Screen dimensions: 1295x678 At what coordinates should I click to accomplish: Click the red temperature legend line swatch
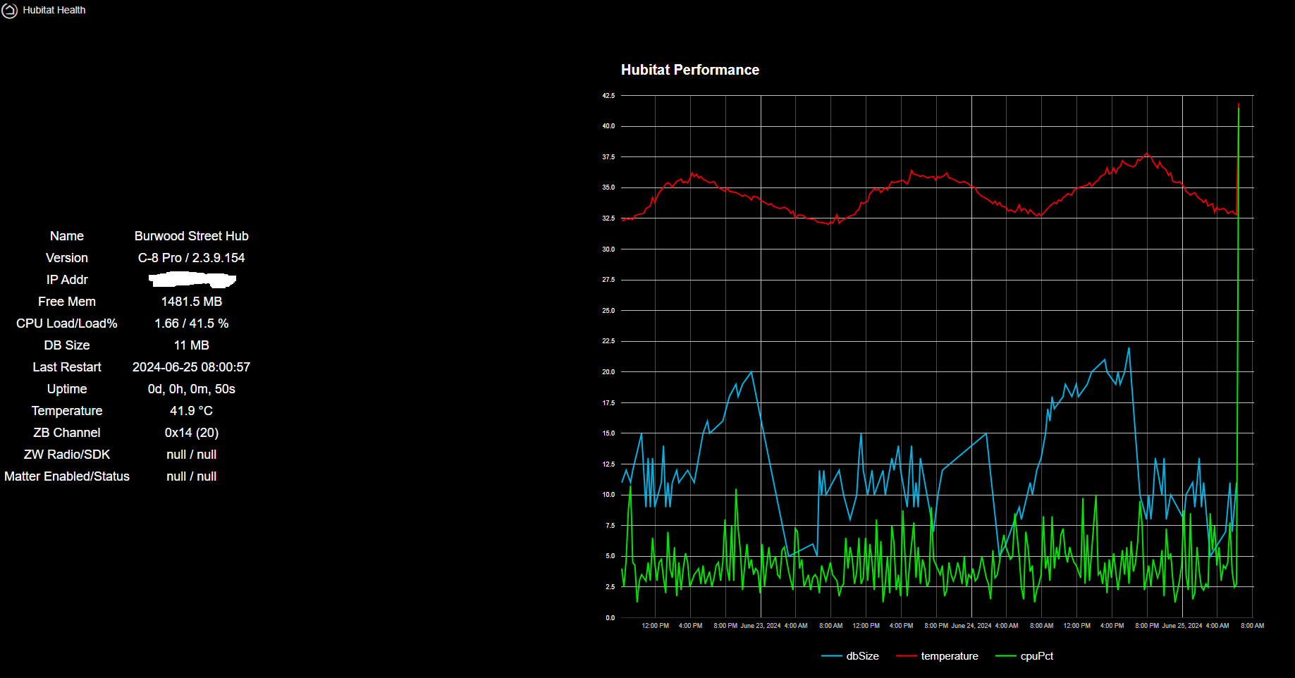click(x=907, y=656)
